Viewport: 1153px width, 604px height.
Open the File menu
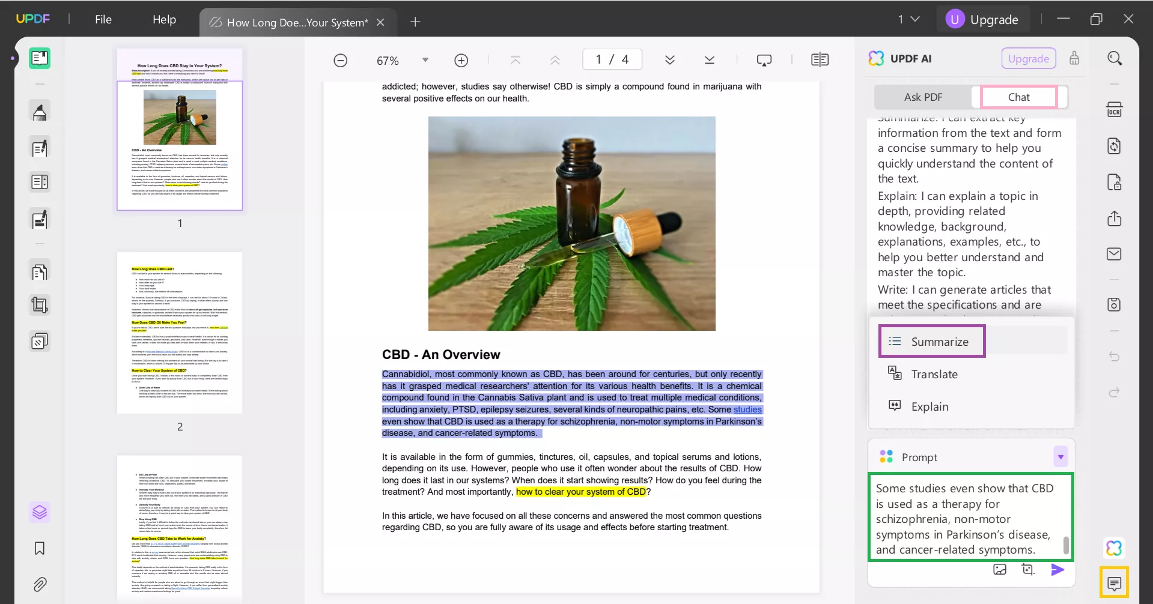103,19
